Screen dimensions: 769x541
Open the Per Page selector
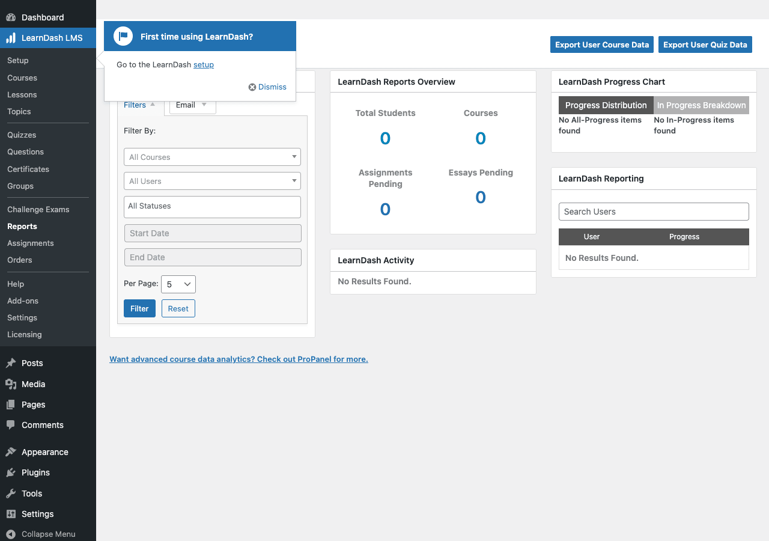[x=178, y=284]
